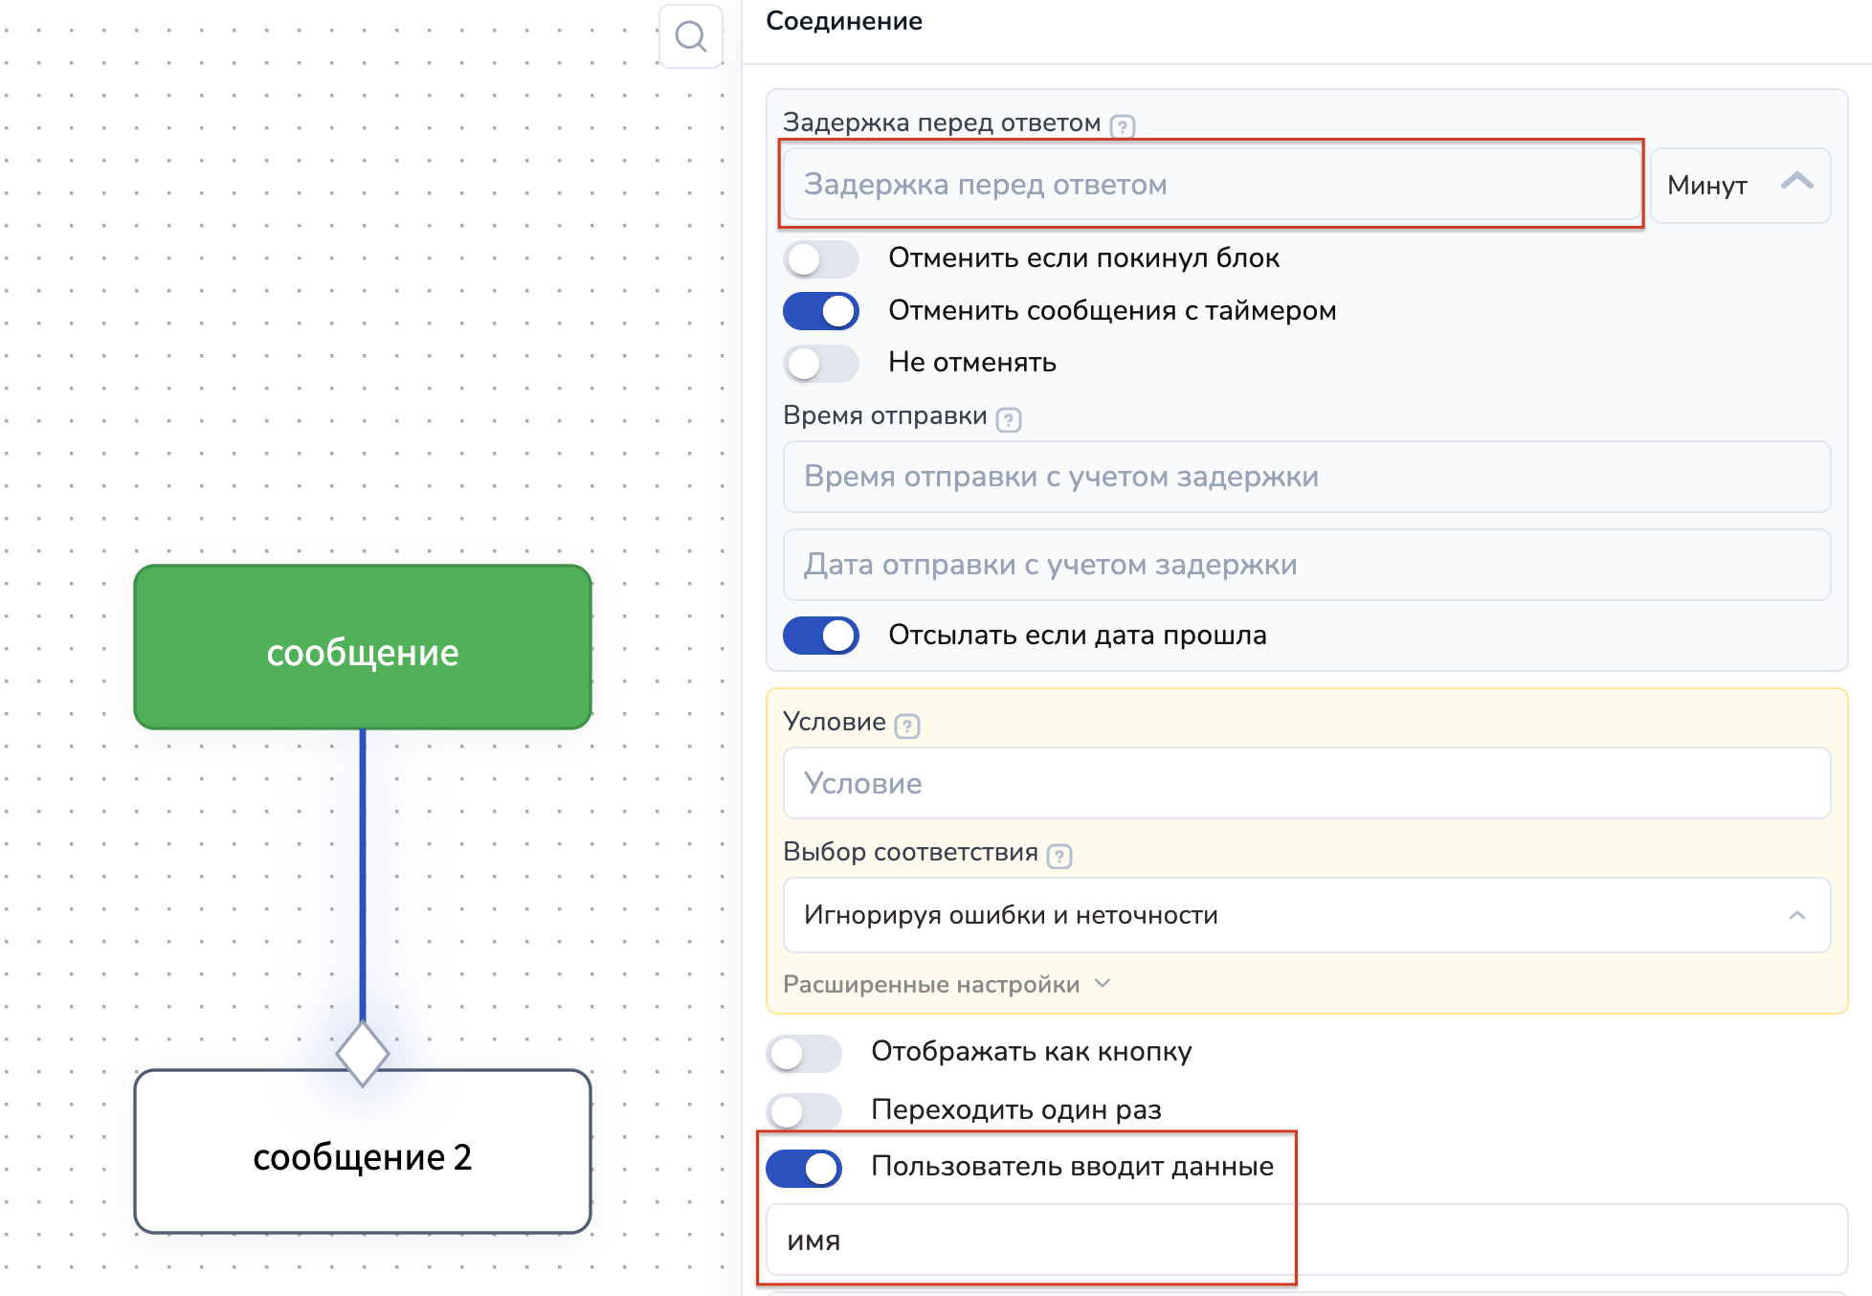
Task: Select the сообщение 2 block
Action: [x=363, y=1153]
